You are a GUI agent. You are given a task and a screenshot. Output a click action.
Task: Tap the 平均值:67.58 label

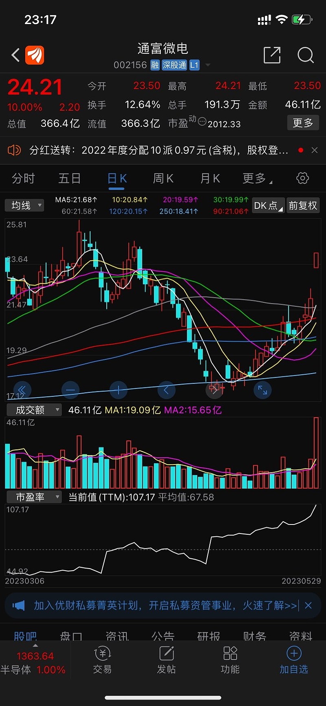point(186,497)
